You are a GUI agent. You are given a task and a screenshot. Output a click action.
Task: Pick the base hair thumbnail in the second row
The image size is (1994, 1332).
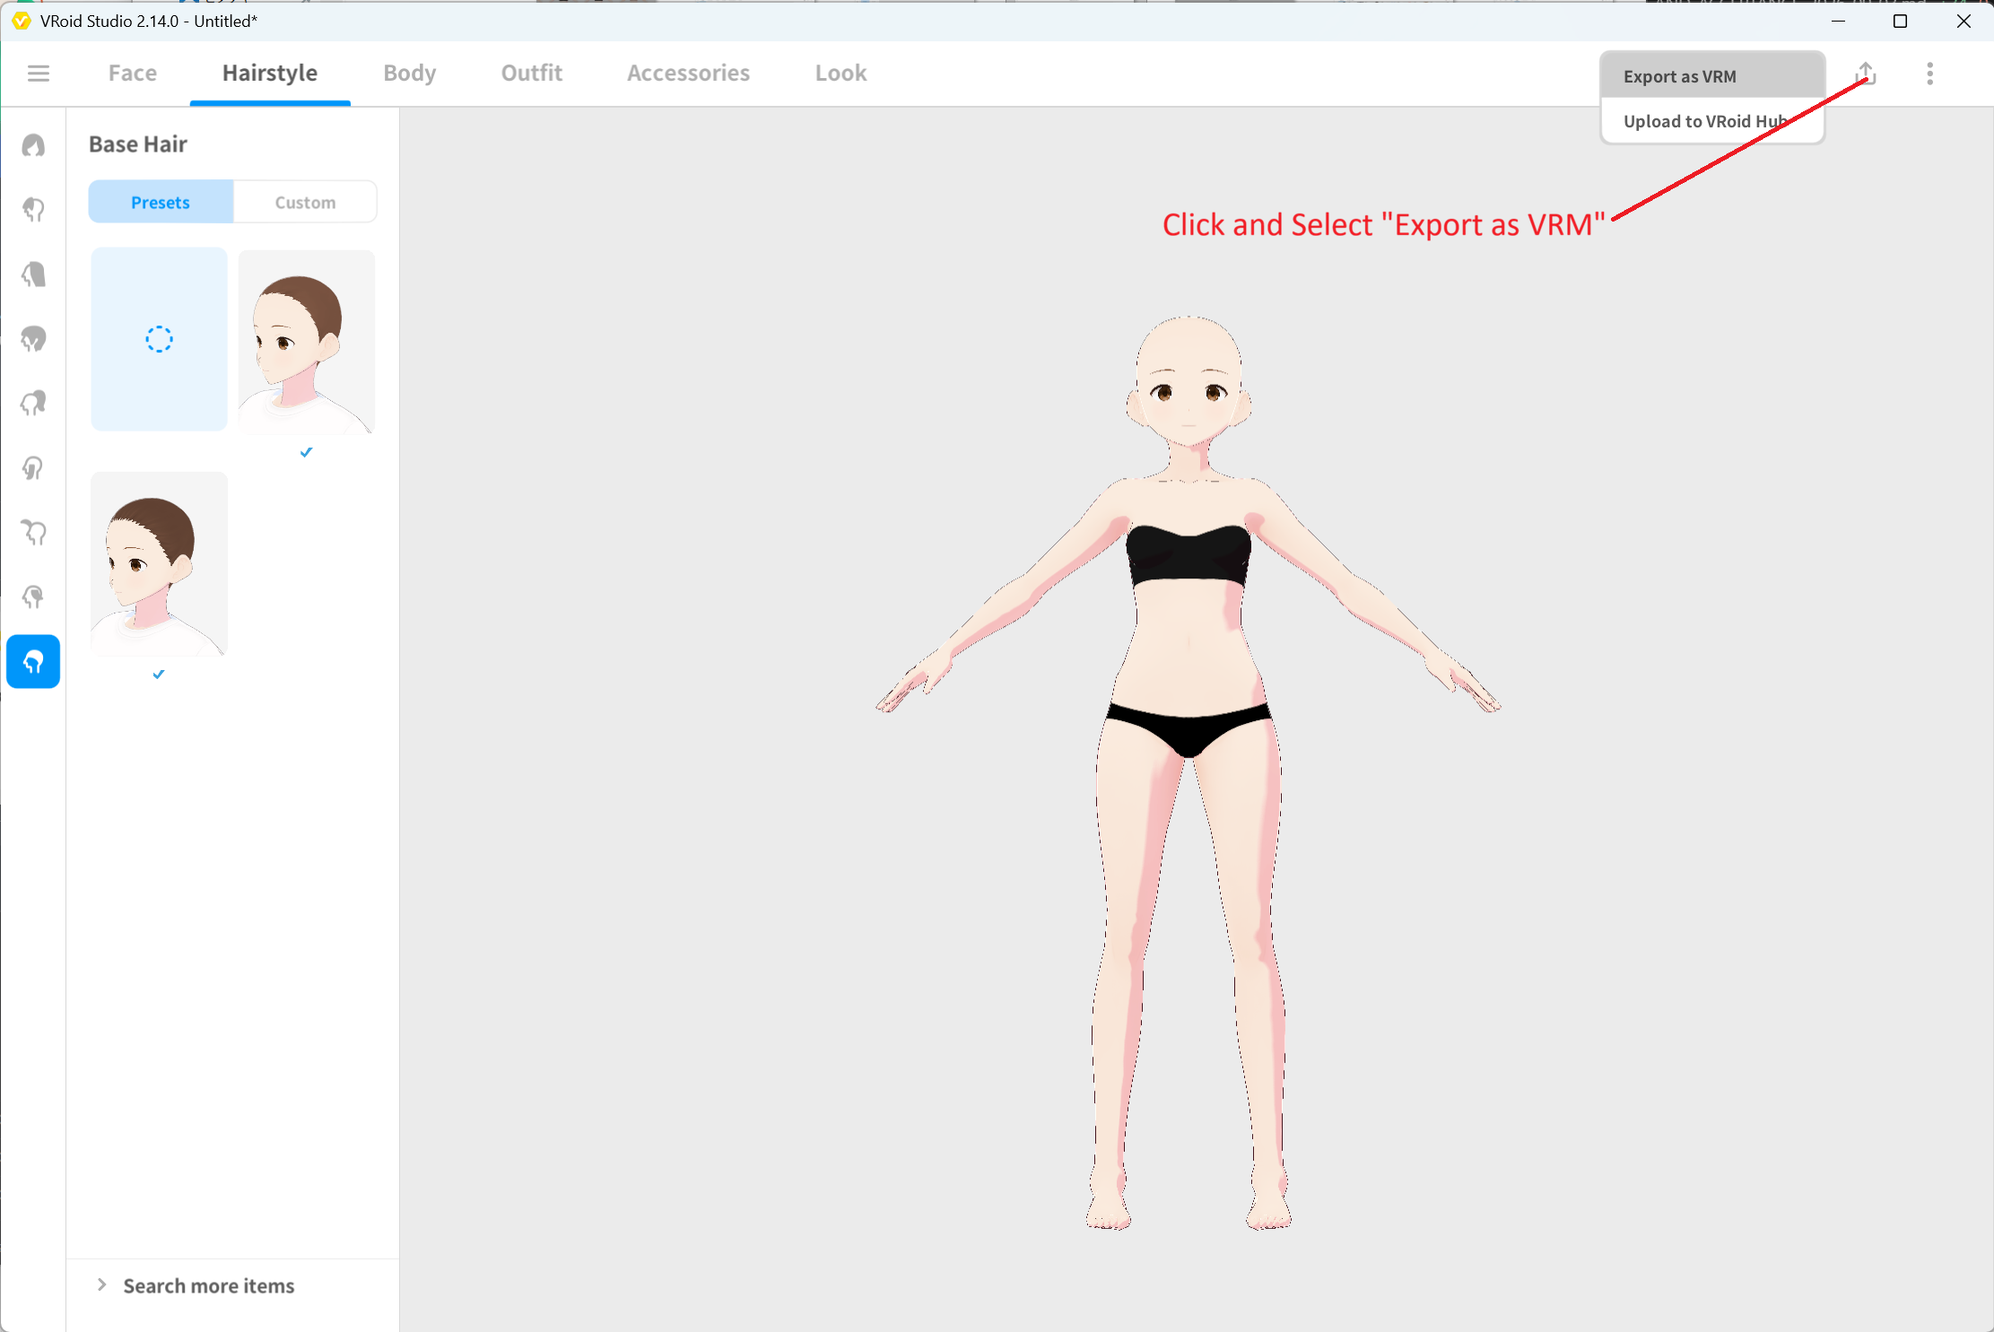point(159,563)
